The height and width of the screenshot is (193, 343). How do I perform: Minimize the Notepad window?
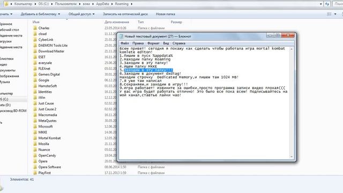point(270,35)
